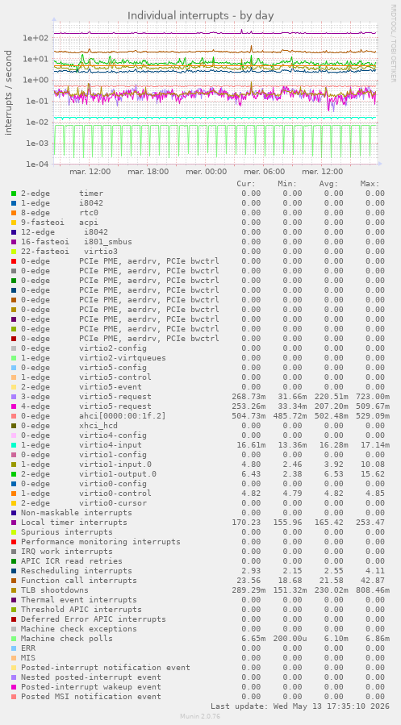Click the light green Machine check polls swatch
Viewport: 401px width, 725px height.
pyautogui.click(x=14, y=639)
